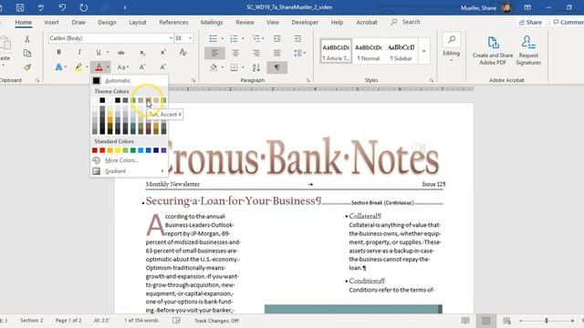The image size is (584, 328).
Task: Open the Acrobat tab
Action: [x=367, y=22]
